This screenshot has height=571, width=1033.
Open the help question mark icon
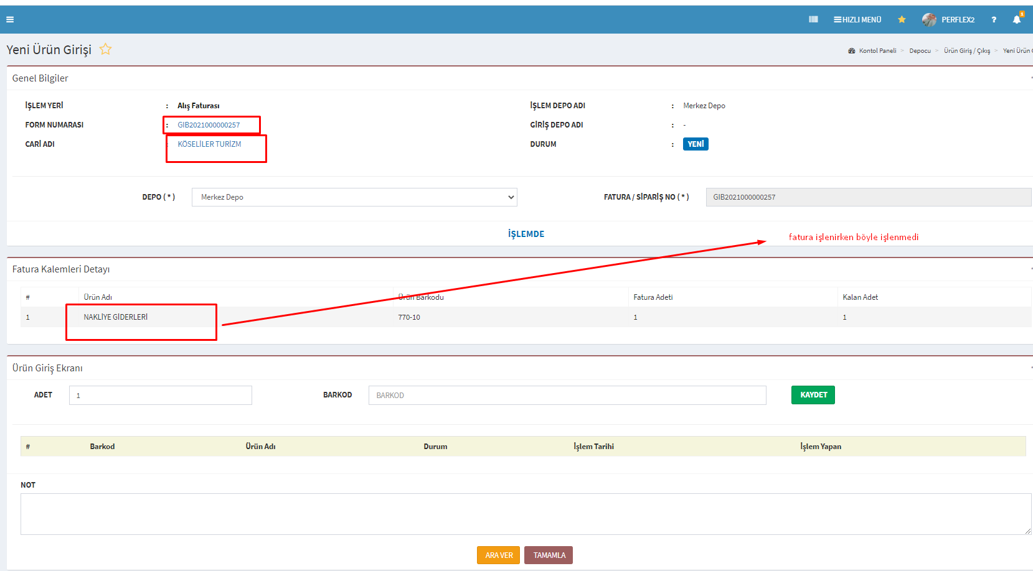click(994, 20)
